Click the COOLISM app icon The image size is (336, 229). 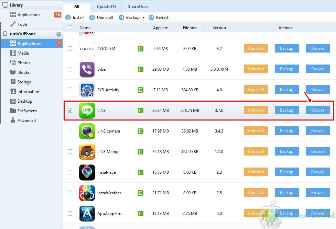[x=87, y=49]
